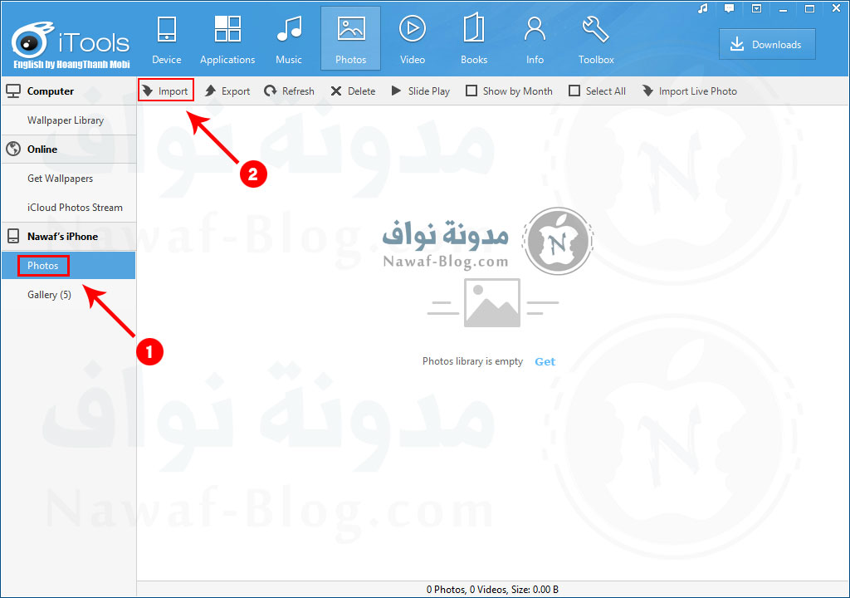Open the feedback chat bubble icon
The width and height of the screenshot is (850, 598).
pyautogui.click(x=729, y=8)
